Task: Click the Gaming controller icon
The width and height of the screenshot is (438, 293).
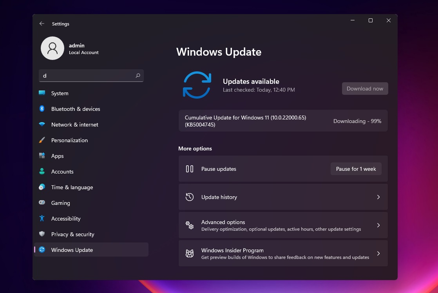Action: point(42,203)
